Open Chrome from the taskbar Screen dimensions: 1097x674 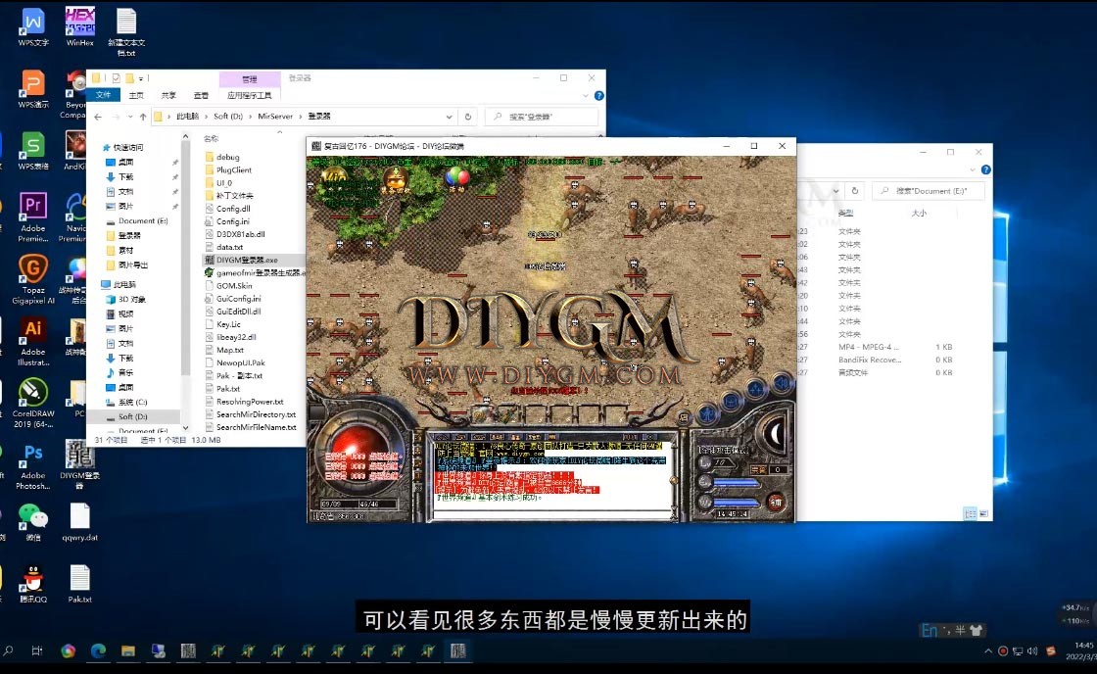(68, 650)
